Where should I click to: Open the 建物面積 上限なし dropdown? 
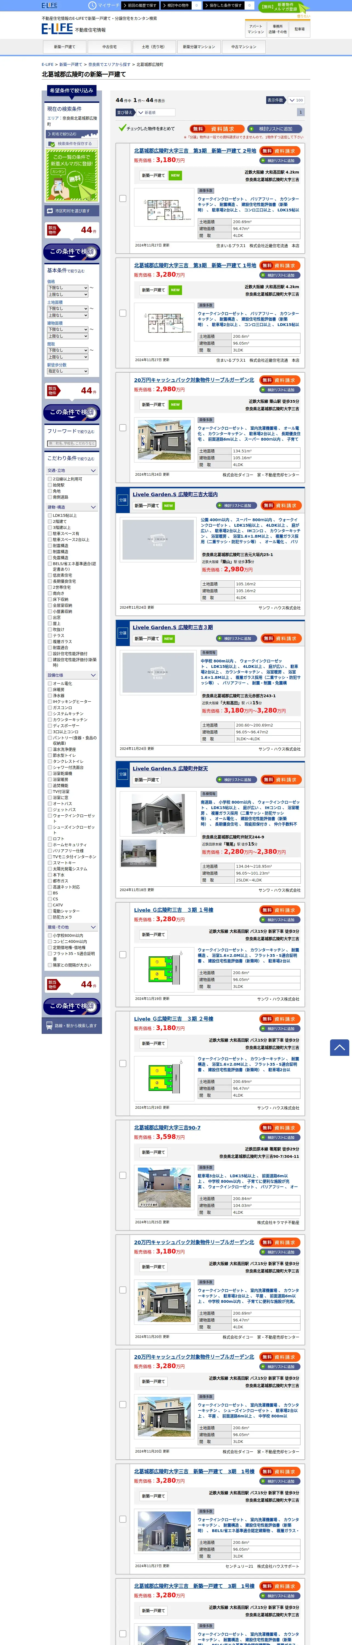pyautogui.click(x=68, y=336)
